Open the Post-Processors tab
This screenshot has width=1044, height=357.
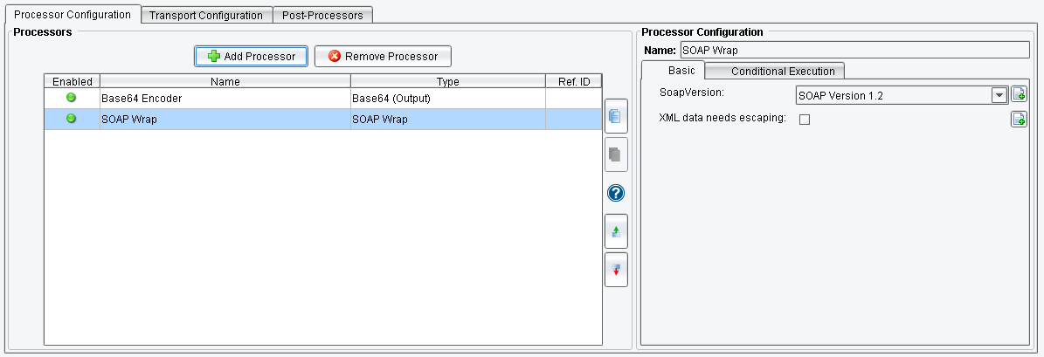323,15
